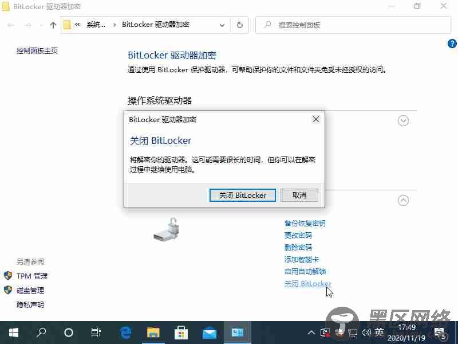
Task: Collapse the removable drive section
Action: [403, 200]
